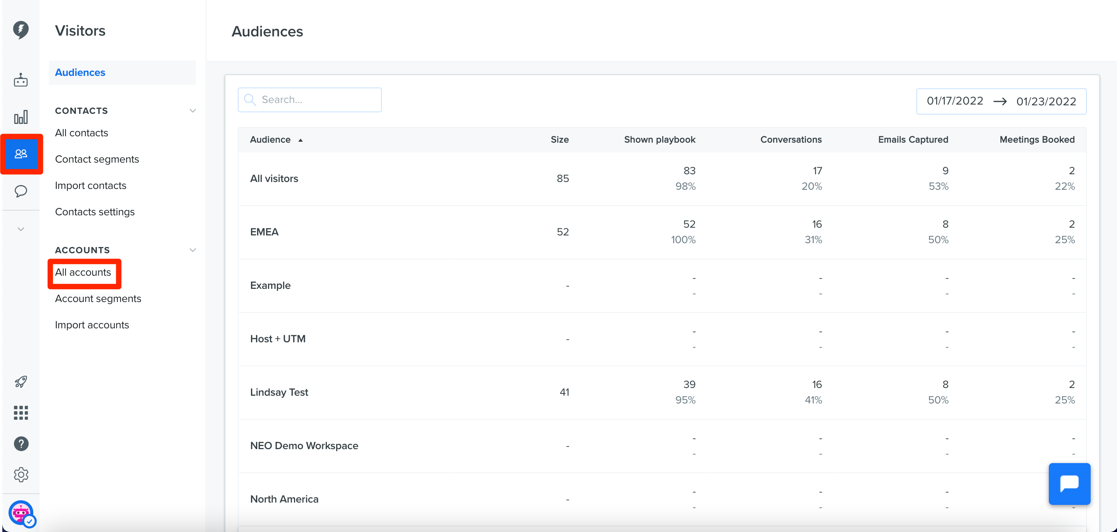
Task: Open the Help question mark icon
Action: coord(21,444)
